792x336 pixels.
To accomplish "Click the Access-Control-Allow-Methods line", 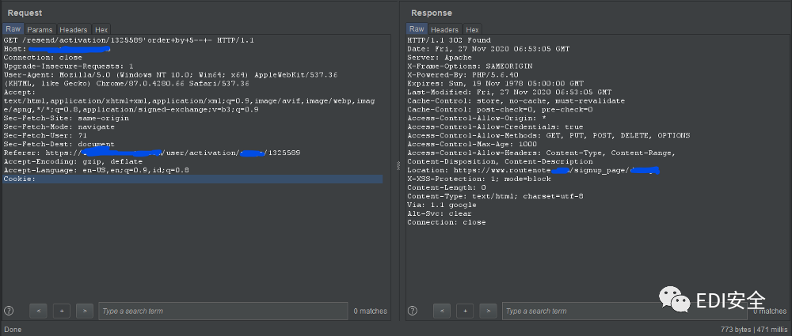I will click(x=549, y=136).
